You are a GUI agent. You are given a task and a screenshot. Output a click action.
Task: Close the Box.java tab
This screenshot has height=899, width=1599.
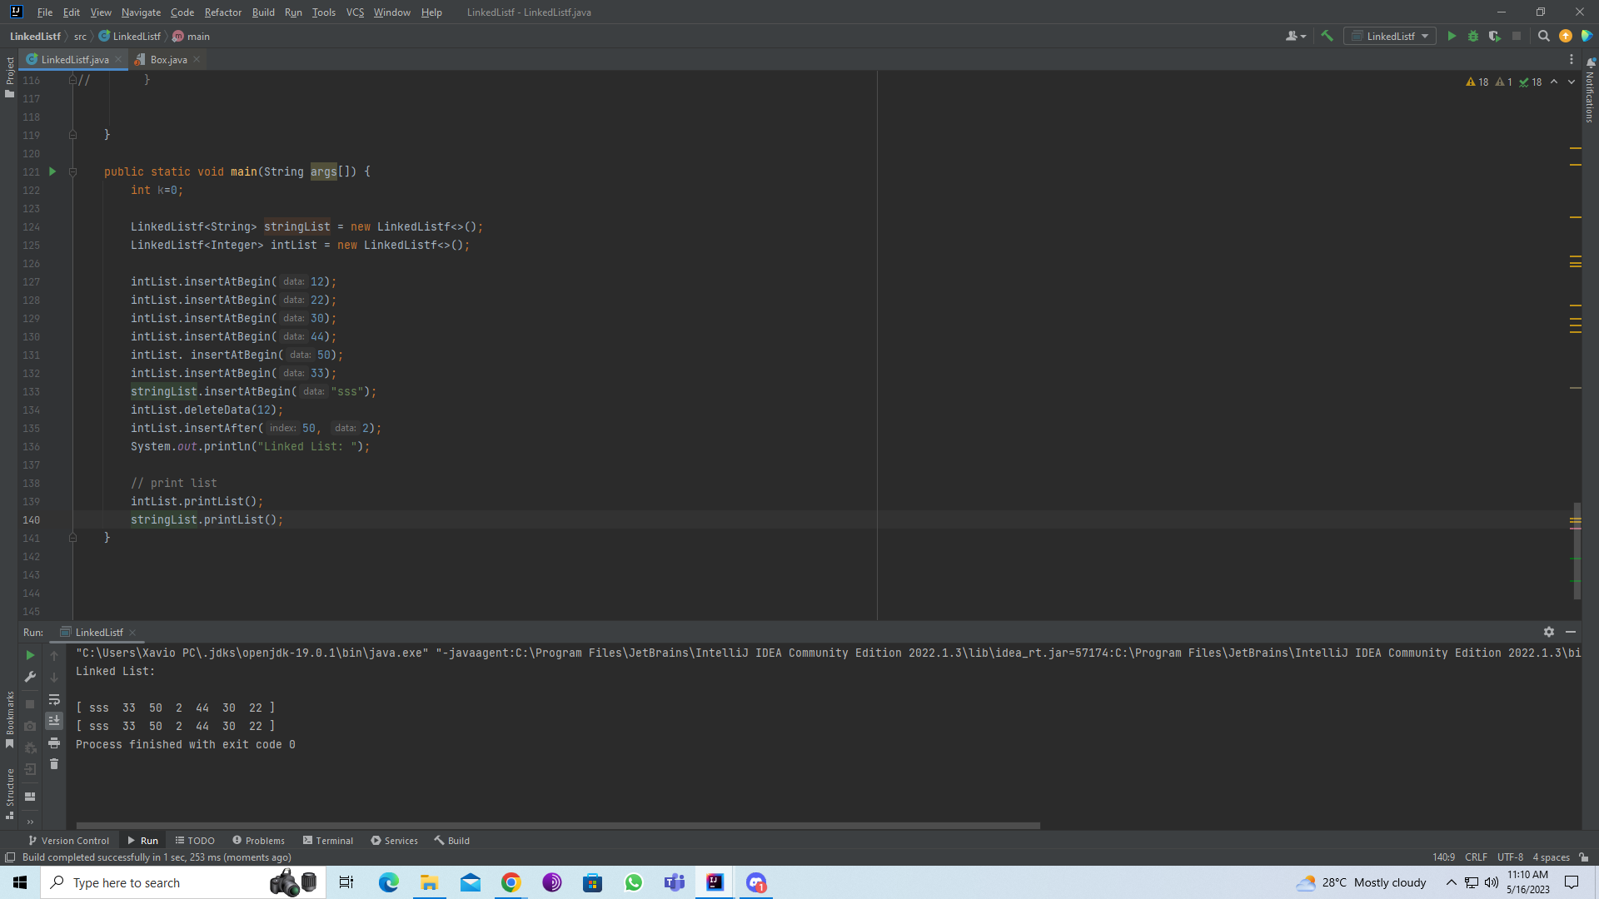coord(197,59)
